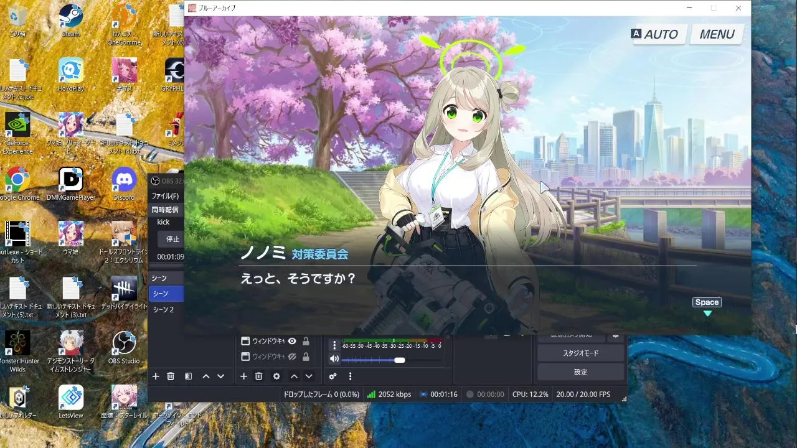This screenshot has height=448, width=797.
Task: Open the GeForce Experience shortcut
Action: (17, 133)
